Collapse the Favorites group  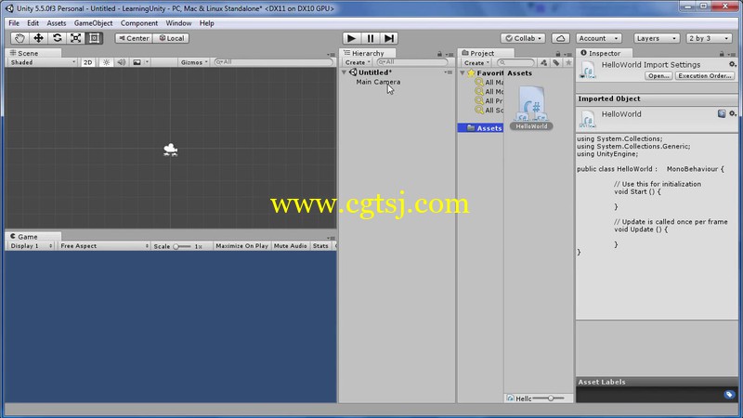(463, 73)
